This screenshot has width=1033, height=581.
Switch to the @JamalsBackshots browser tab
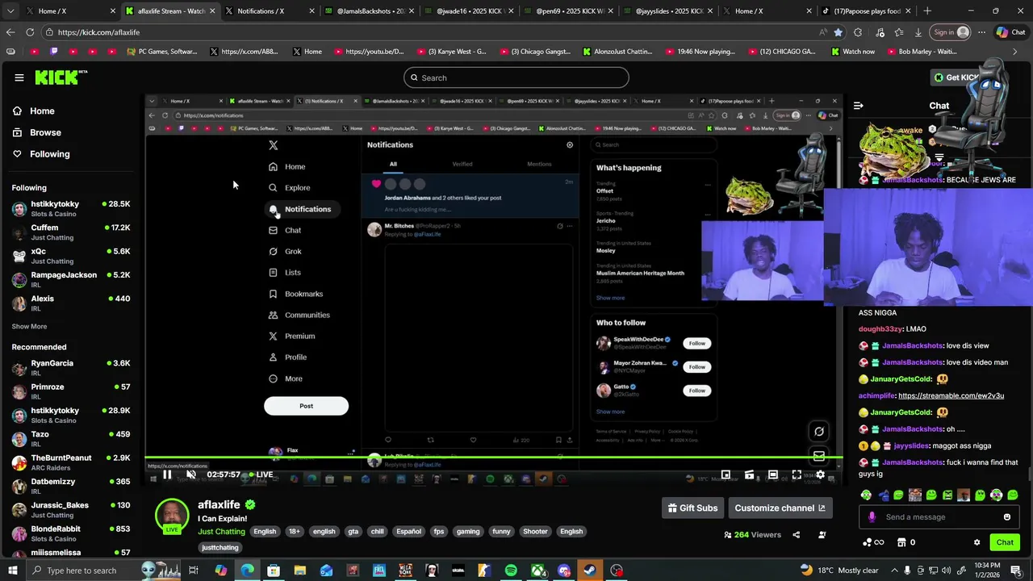[x=368, y=11]
